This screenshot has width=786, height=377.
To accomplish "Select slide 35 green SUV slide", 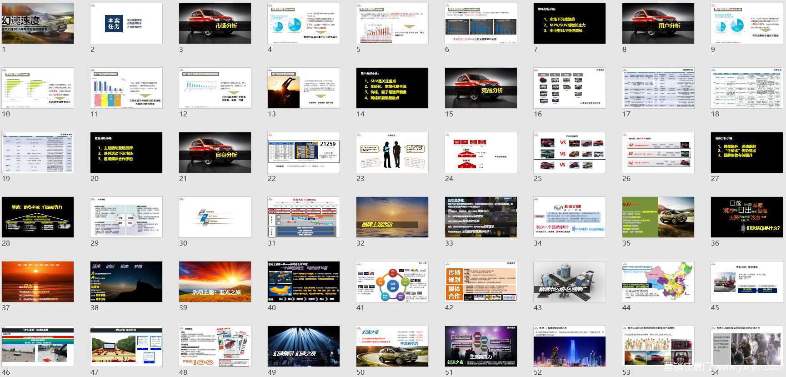I will [658, 217].
